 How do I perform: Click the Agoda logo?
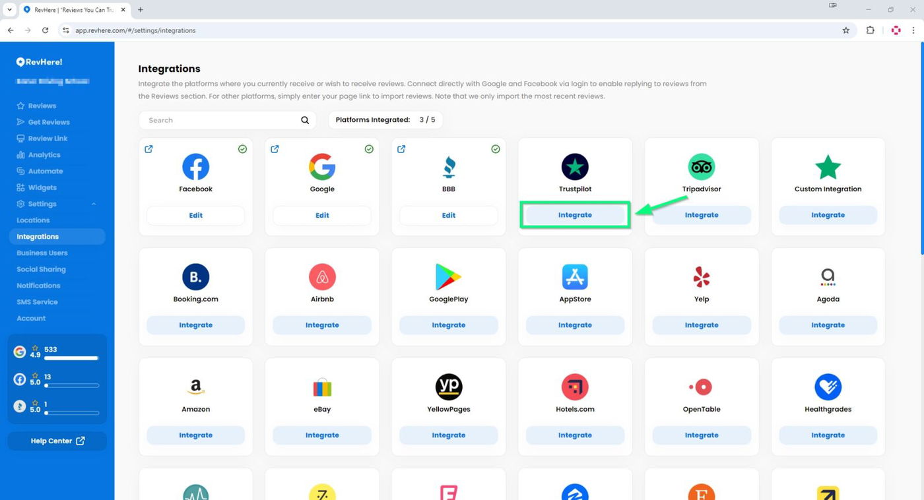[x=828, y=277]
